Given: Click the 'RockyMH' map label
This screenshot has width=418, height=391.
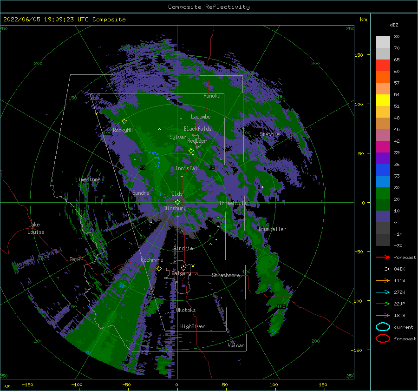Looking at the screenshot, I should [x=123, y=130].
